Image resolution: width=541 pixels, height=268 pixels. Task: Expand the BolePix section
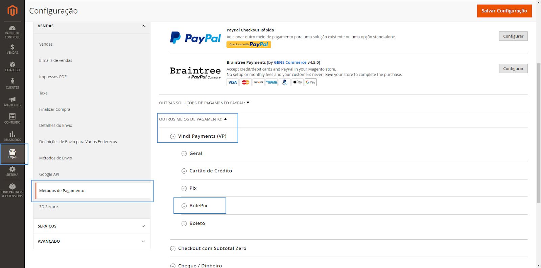coord(194,206)
